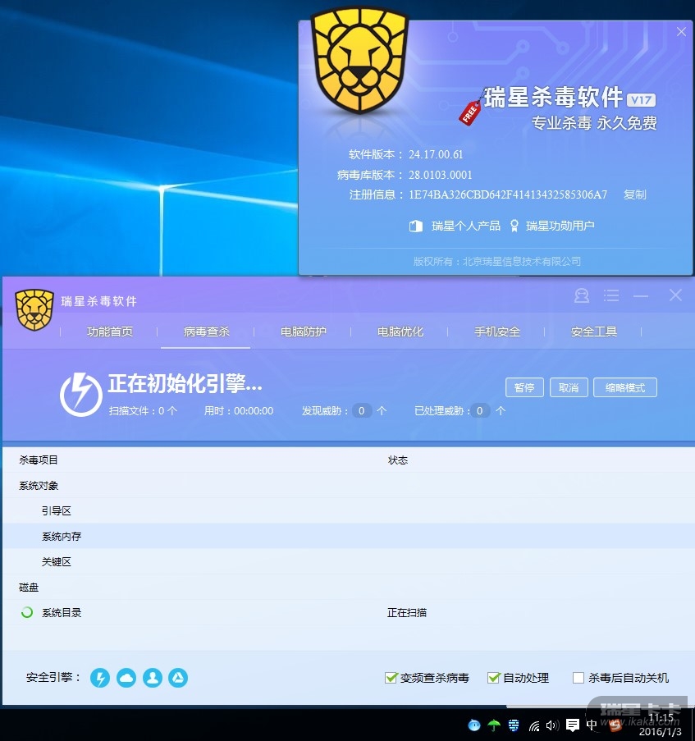This screenshot has height=741, width=695.
Task: Click the striped shield tray icon
Action: pos(514,725)
